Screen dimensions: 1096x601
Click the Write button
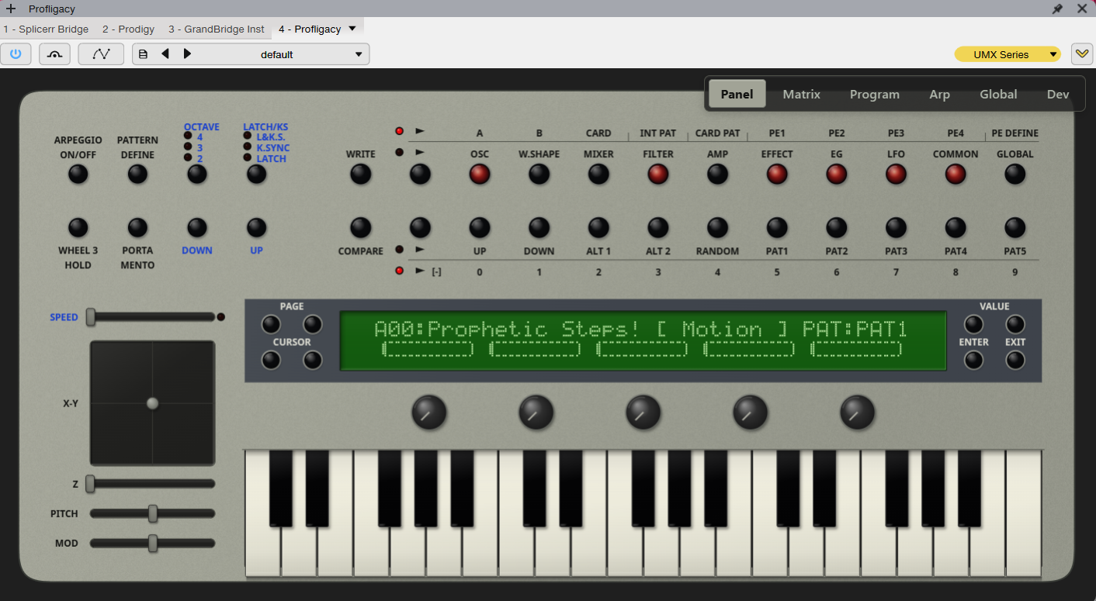coord(361,174)
